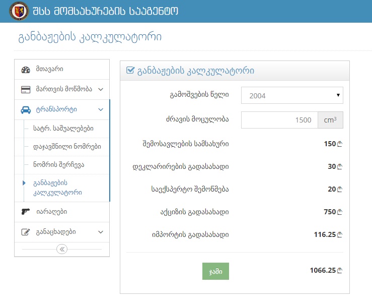Click the pistol icon beside იარაღები

(26, 211)
